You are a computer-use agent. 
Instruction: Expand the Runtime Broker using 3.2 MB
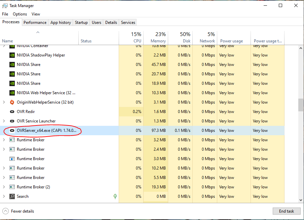(4, 140)
